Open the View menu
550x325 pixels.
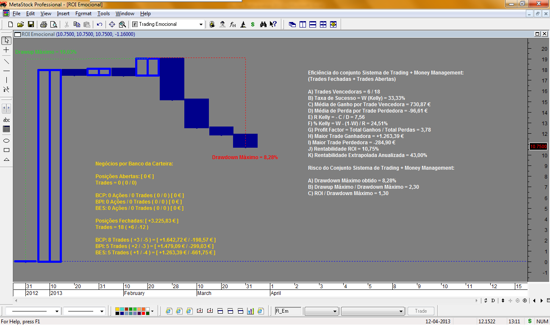click(46, 14)
